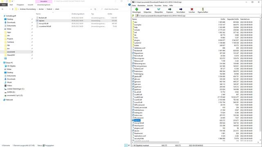Open the 7-Zip path bar dropdown
The height and width of the screenshot is (147, 262).
pos(261,16)
